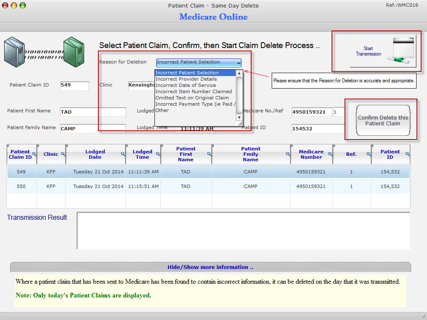Viewport: 427px width, 320px height.
Task: Click the Patient ID field showing 154532
Action: (318, 129)
